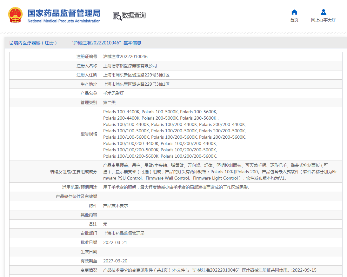This screenshot has height=277, width=347.
Task: Click the 网上办事大厅 person icon
Action: click(323, 12)
